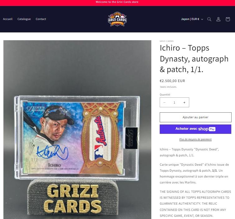Open the Accueil menu item
This screenshot has height=219, width=235.
coord(8,19)
